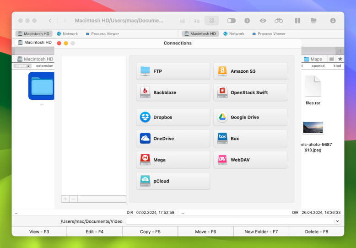Open the FTP connection option
356x248 pixels.
pyautogui.click(x=173, y=71)
